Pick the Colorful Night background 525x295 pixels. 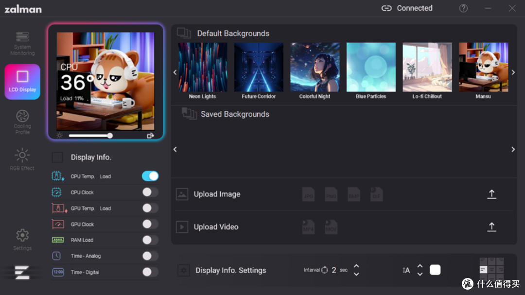[315, 67]
